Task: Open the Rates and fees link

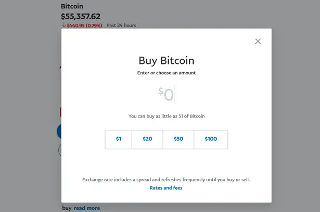Action: (166, 188)
